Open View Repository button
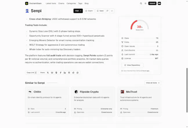This screenshot has height=128, width=188. pyautogui.click(x=132, y=65)
